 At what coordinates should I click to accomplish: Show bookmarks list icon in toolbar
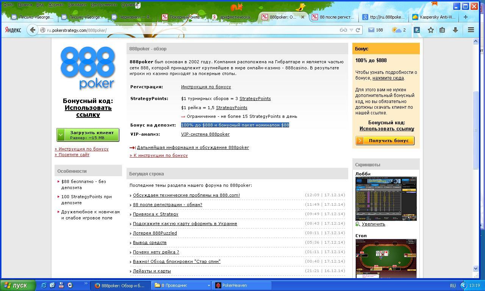(x=442, y=30)
